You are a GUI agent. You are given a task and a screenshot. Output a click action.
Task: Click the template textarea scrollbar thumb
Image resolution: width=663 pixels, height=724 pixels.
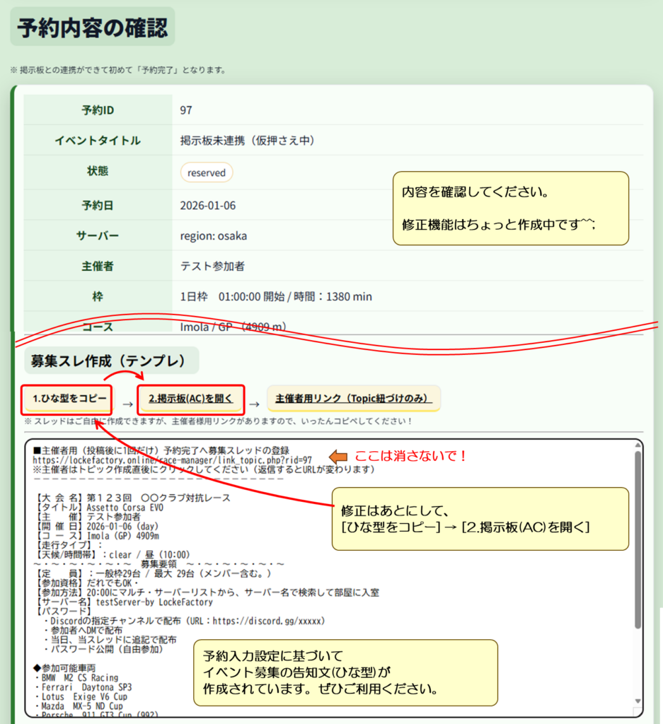638,537
